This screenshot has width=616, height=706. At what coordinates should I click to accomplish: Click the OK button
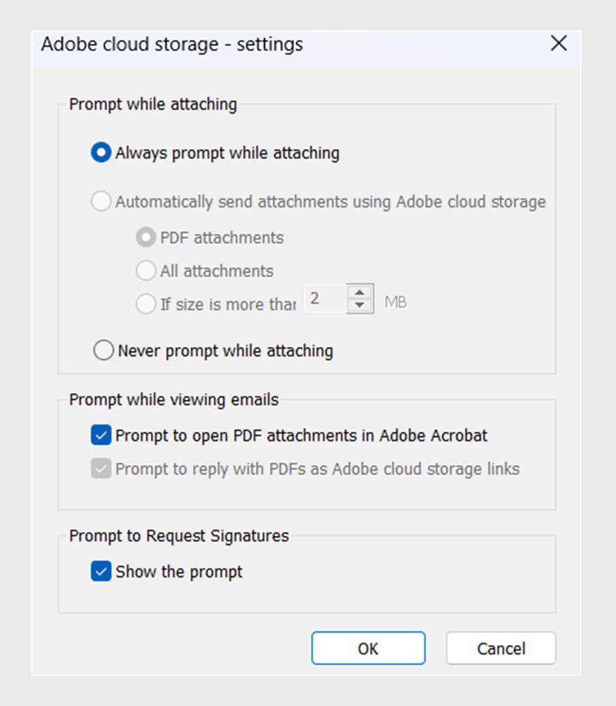point(368,649)
